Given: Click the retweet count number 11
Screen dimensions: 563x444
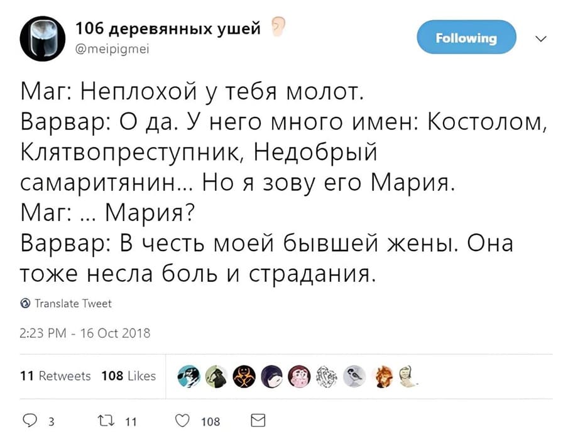Looking at the screenshot, I should pyautogui.click(x=131, y=422).
